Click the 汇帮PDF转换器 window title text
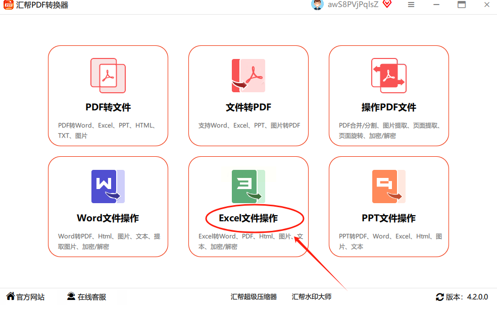 pos(42,5)
